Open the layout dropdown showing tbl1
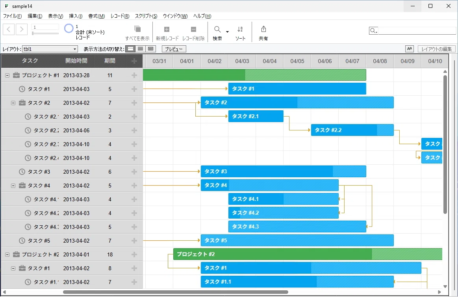 point(50,49)
